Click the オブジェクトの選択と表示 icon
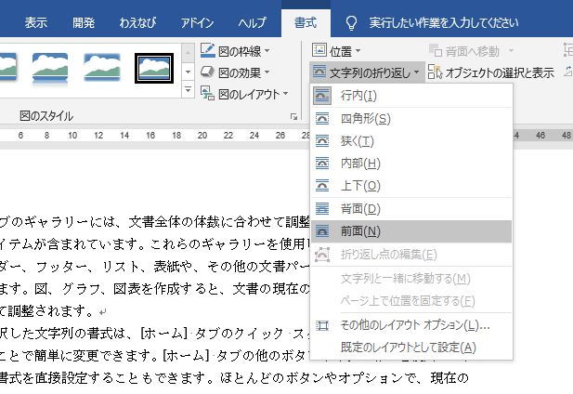 coord(436,72)
